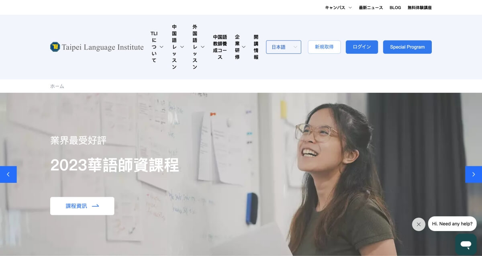The height and width of the screenshot is (256, 482).
Task: Click the ホーム breadcrumb link
Action: click(57, 86)
